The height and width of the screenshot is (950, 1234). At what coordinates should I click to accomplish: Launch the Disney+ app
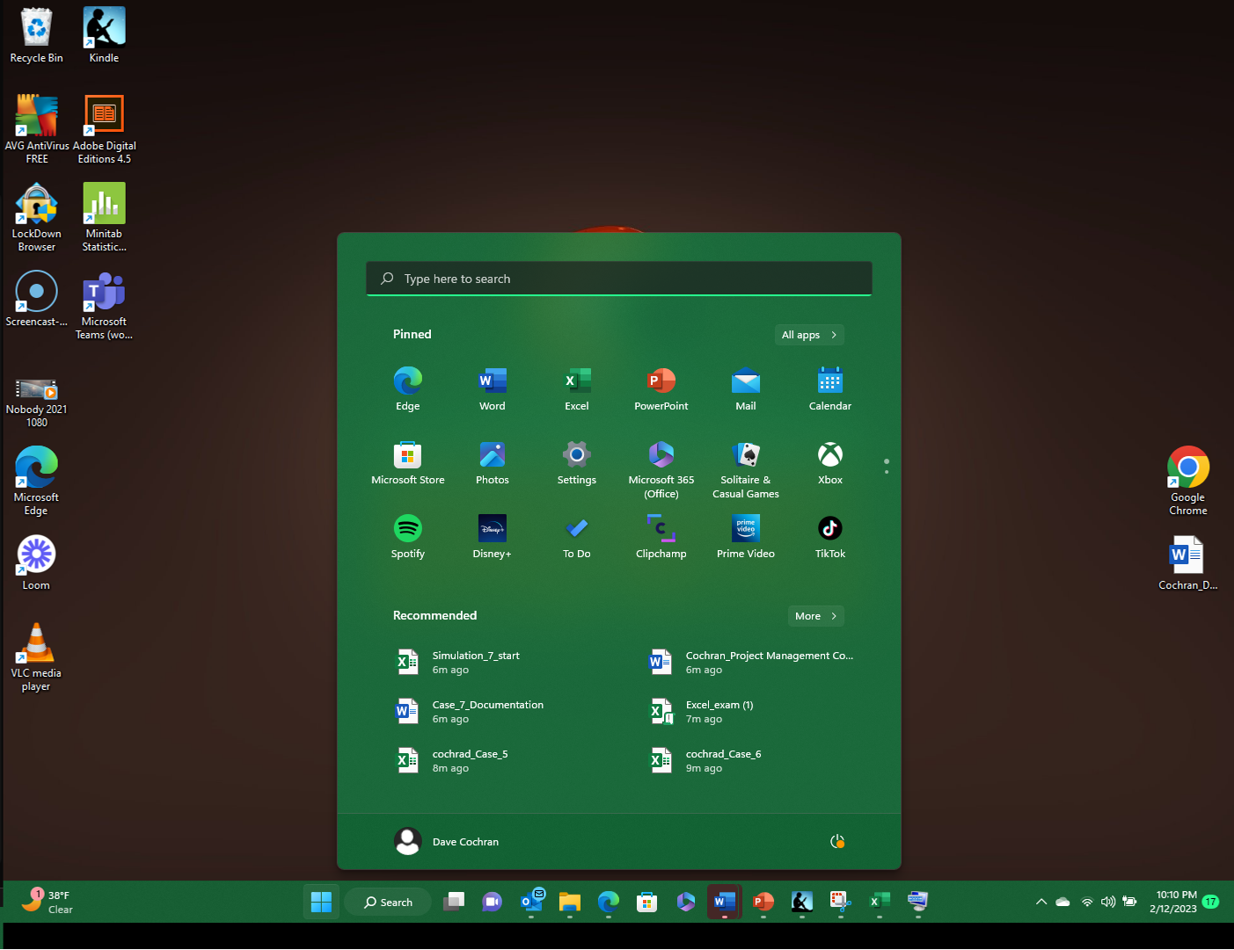coord(492,536)
